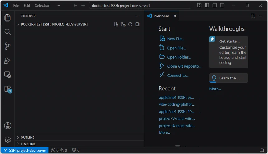Toggle the primary side bar visibility

coord(207,6)
